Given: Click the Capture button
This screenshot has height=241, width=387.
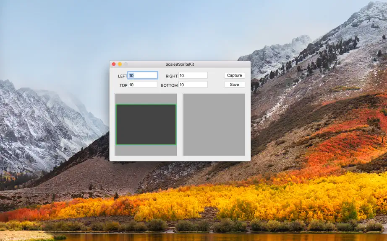Looking at the screenshot, I should [235, 75].
